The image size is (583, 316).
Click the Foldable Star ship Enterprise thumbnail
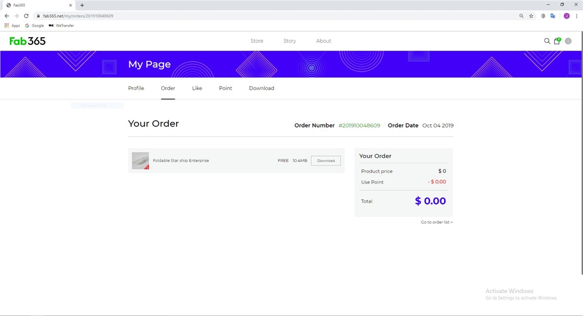click(140, 161)
